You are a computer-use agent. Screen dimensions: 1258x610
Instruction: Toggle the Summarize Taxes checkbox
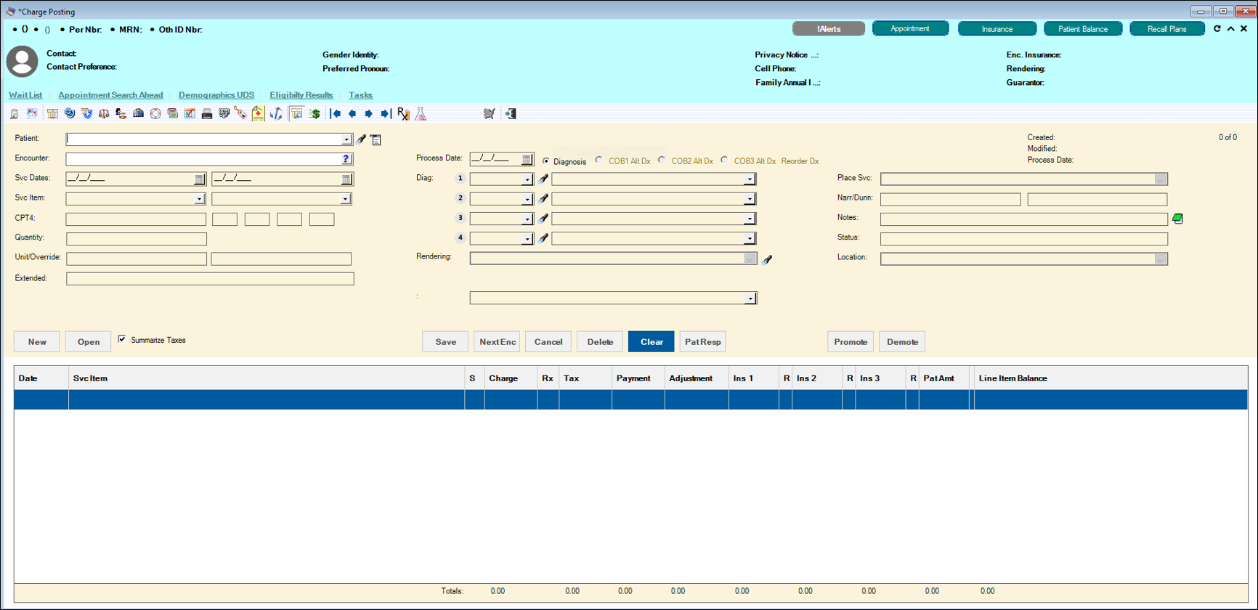(x=122, y=339)
